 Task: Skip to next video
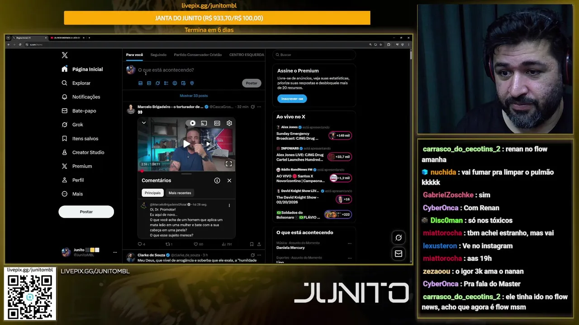209,144
